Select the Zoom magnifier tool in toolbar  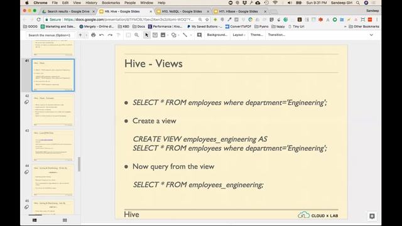click(137, 35)
